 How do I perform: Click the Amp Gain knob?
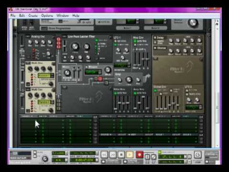129,79
